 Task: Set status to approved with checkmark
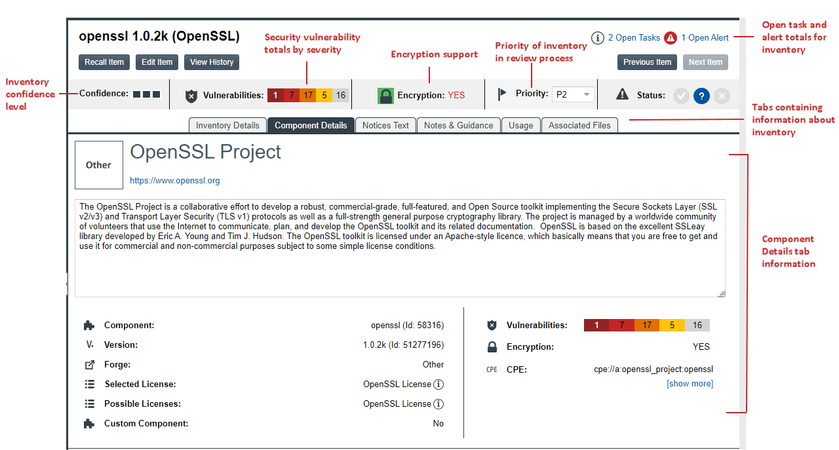pyautogui.click(x=681, y=96)
